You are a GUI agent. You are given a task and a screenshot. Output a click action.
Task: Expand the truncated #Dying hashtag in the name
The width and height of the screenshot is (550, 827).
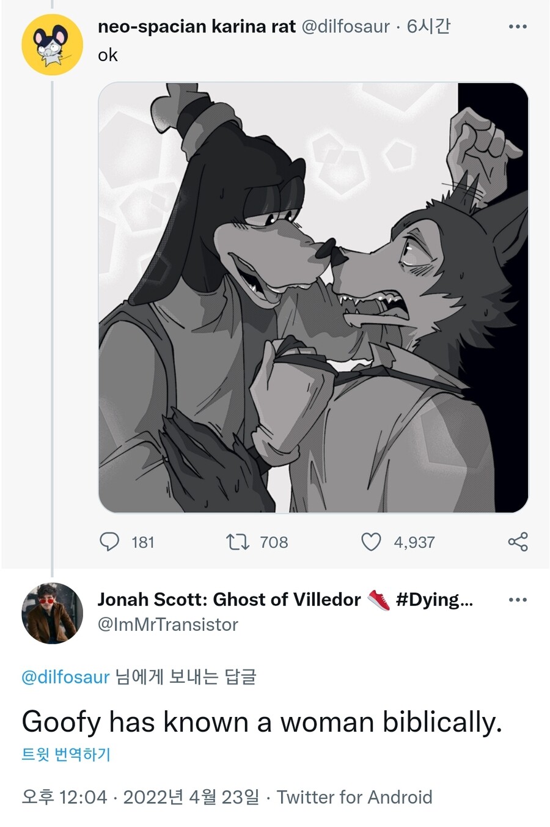434,600
